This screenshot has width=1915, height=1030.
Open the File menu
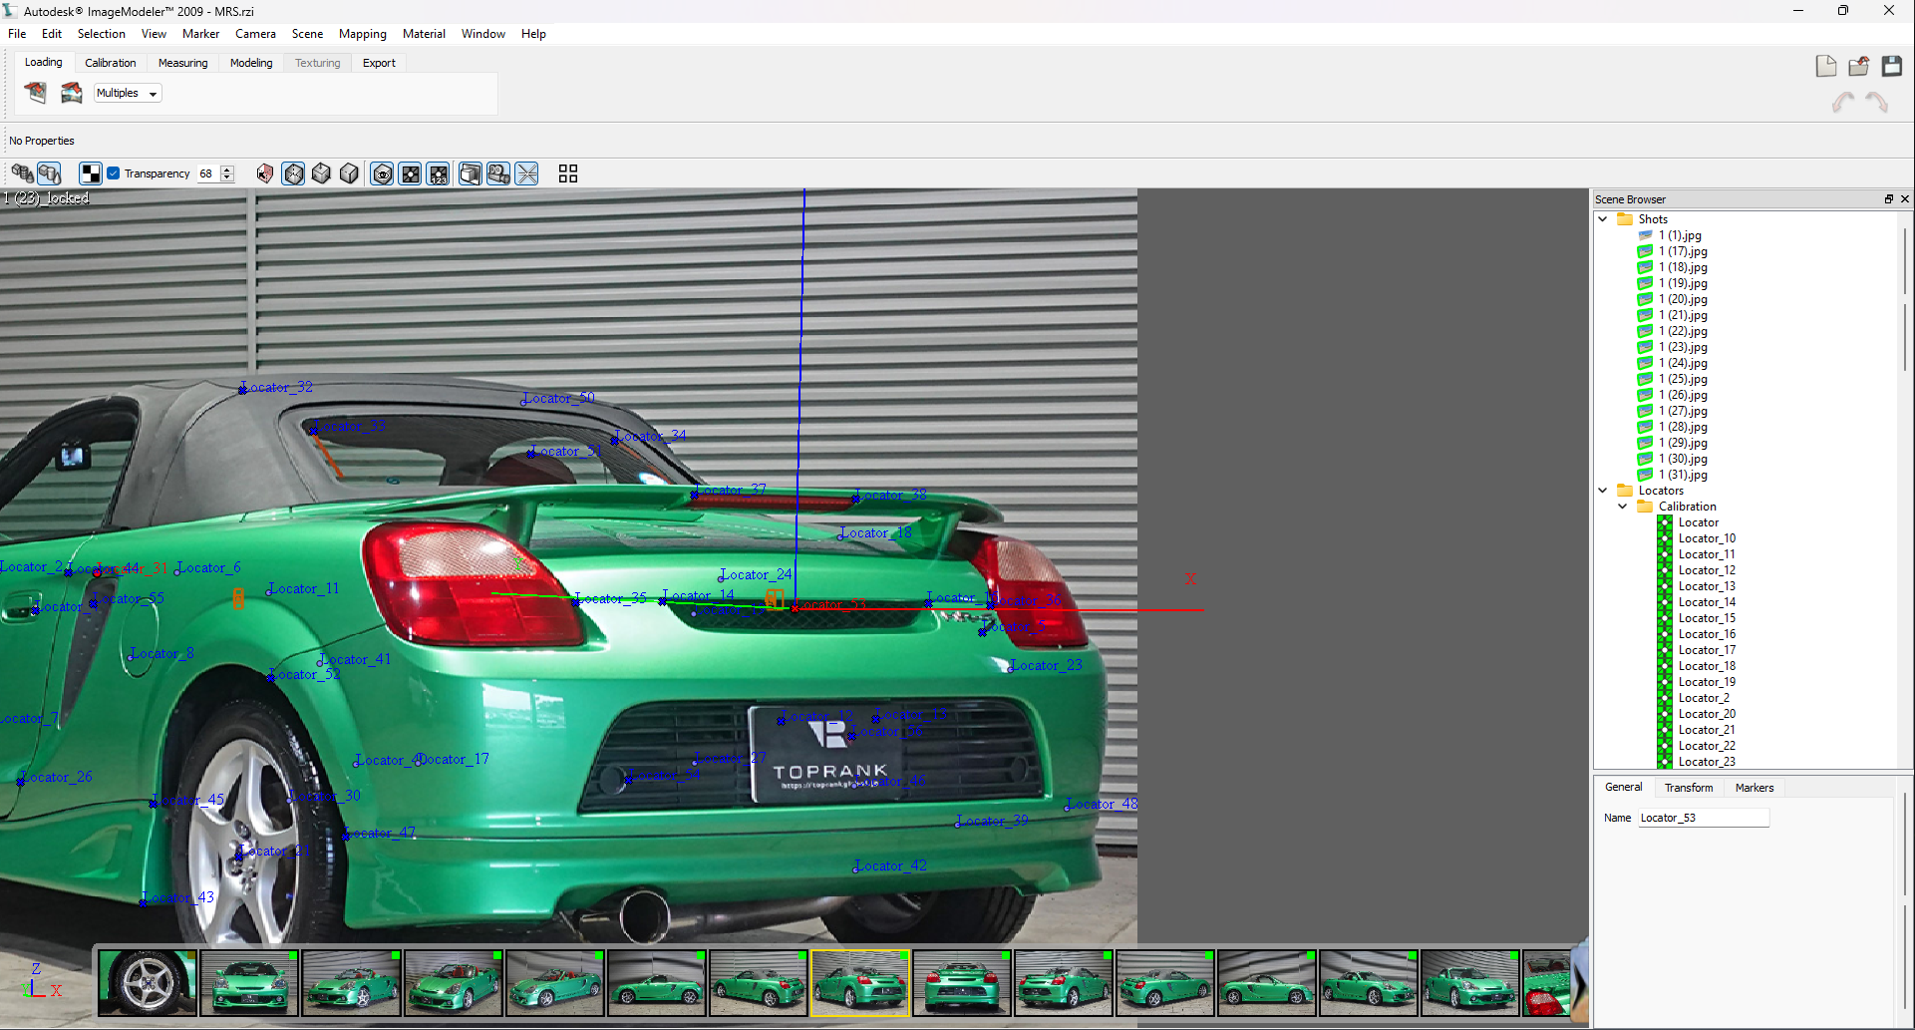(17, 34)
